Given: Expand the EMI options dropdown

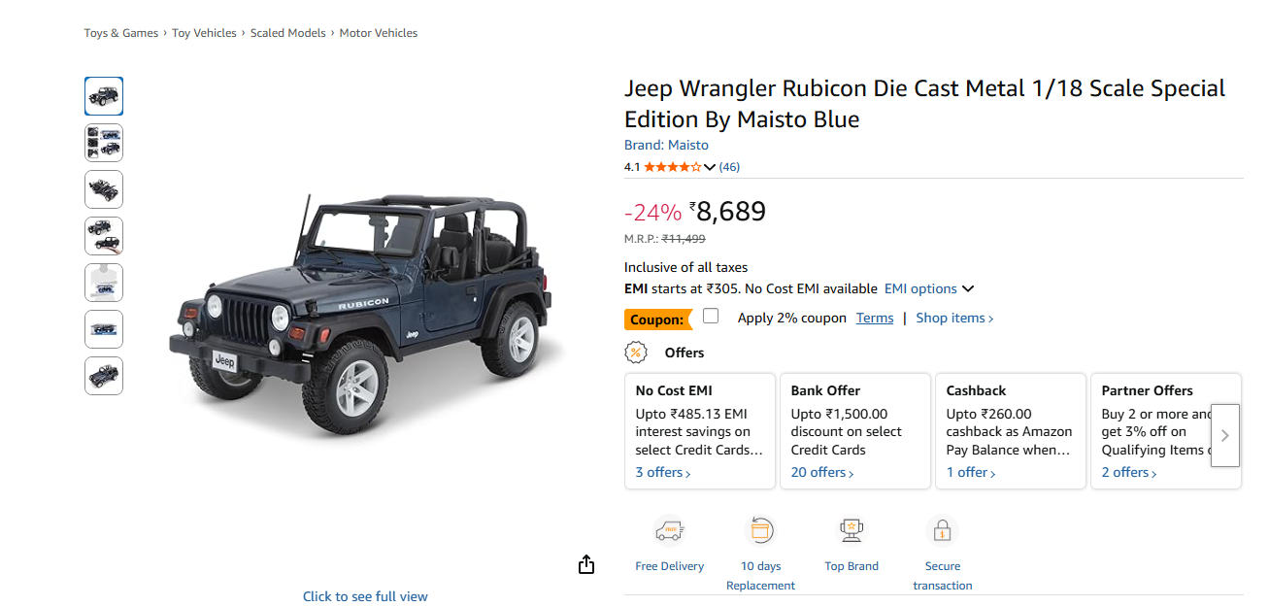Looking at the screenshot, I should 929,288.
